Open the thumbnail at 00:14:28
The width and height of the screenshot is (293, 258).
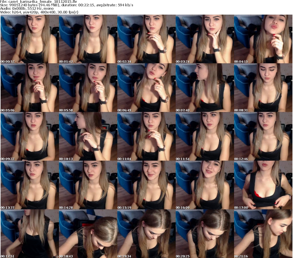click(88, 185)
